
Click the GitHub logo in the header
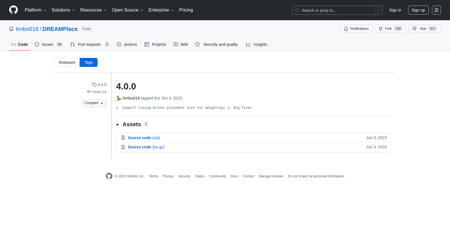point(13,10)
